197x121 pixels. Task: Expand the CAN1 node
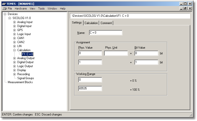coord(15,38)
